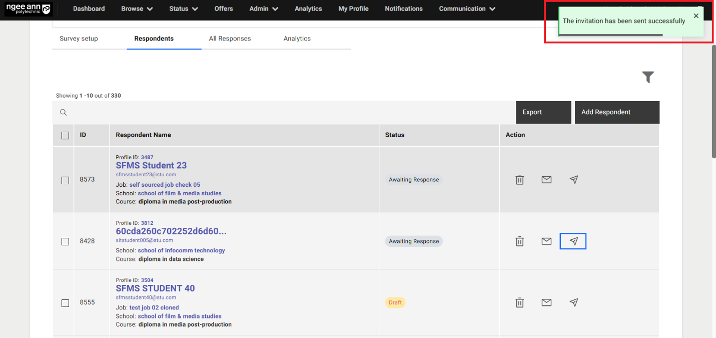This screenshot has height=338, width=716.
Task: Expand the Browse dropdown menu
Action: tap(137, 9)
